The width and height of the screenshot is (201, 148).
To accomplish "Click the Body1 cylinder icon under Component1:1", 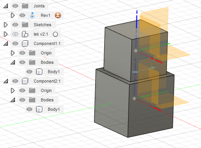I will tap(39, 72).
